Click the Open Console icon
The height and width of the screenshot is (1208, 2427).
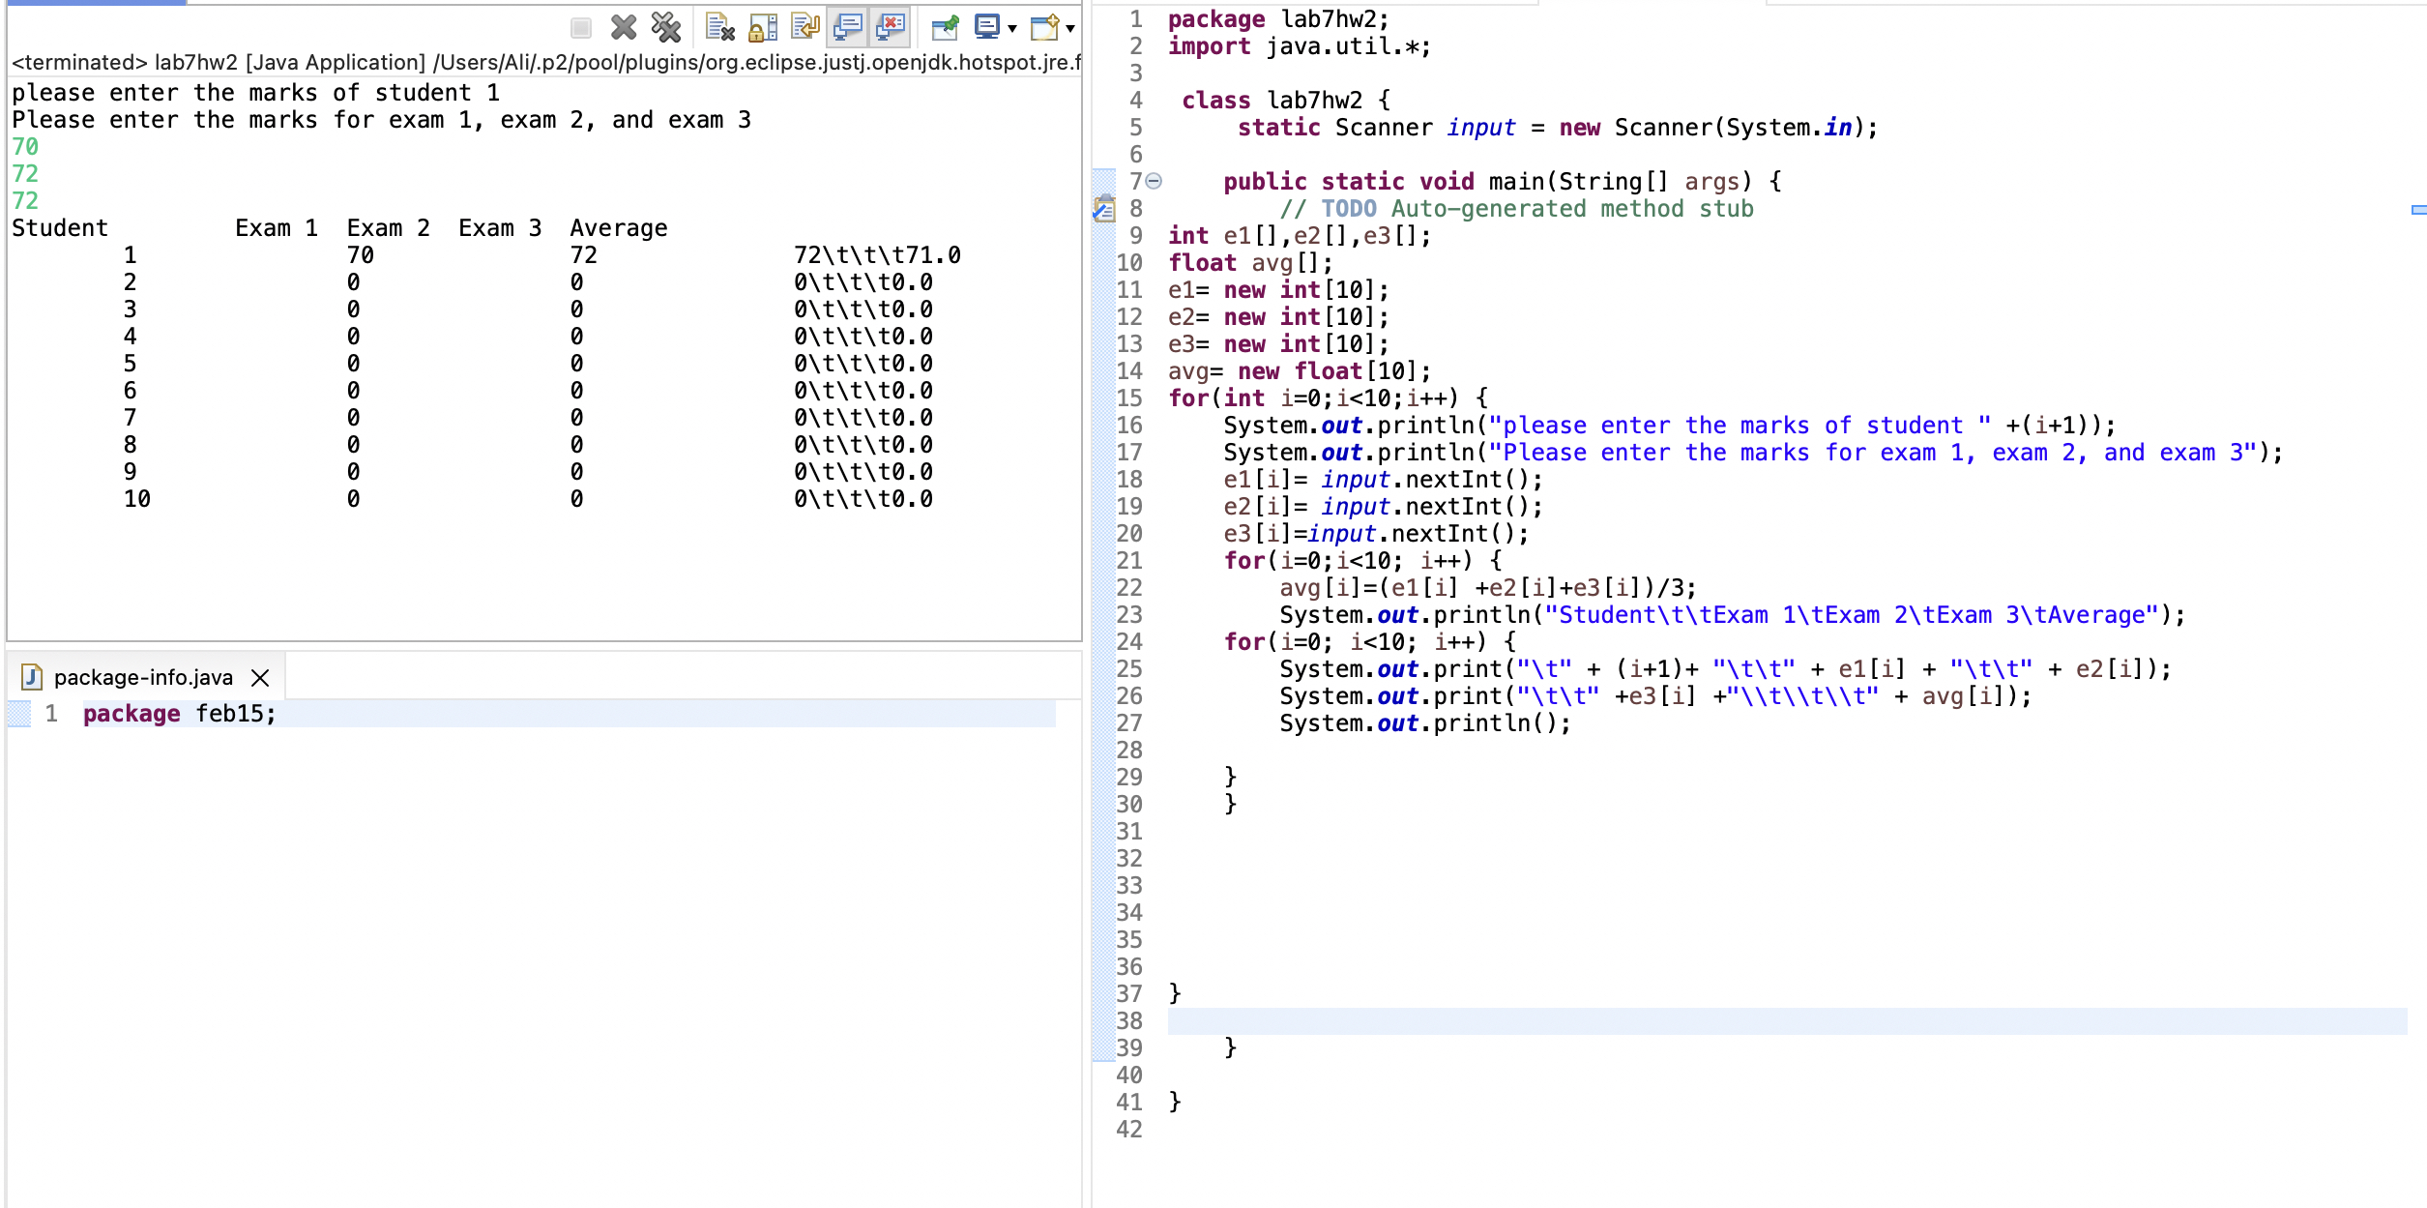1044,28
